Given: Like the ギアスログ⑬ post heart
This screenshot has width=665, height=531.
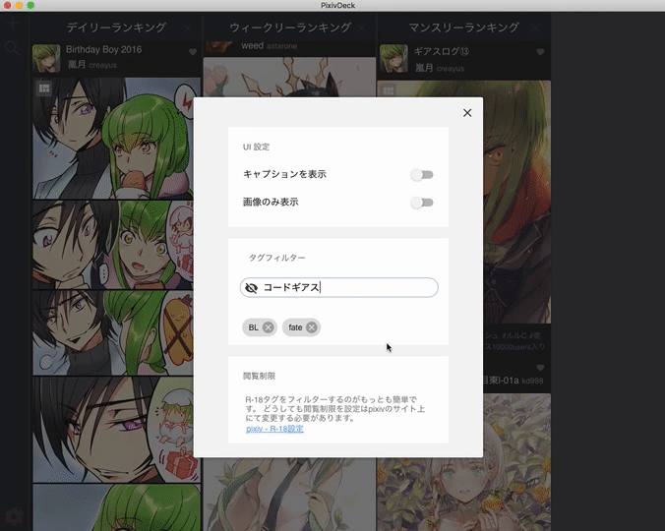Looking at the screenshot, I should click(540, 52).
